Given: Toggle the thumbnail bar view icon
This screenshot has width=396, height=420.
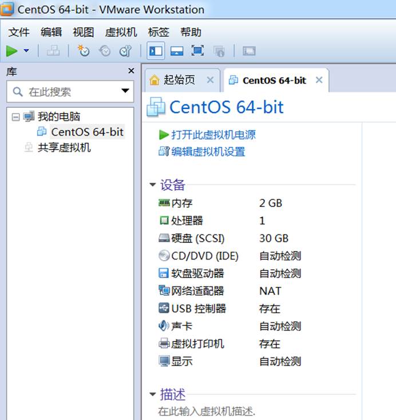Looking at the screenshot, I should [x=177, y=50].
